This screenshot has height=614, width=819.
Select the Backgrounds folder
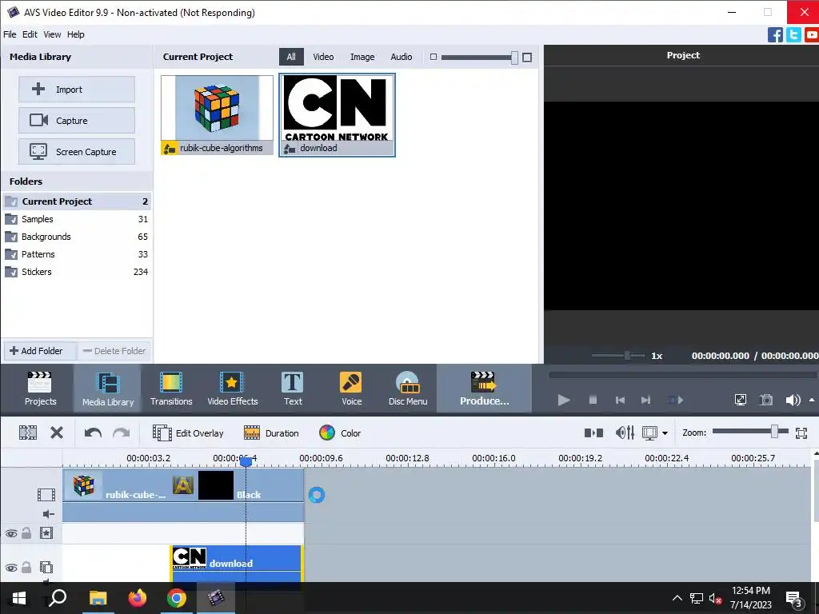click(x=77, y=237)
